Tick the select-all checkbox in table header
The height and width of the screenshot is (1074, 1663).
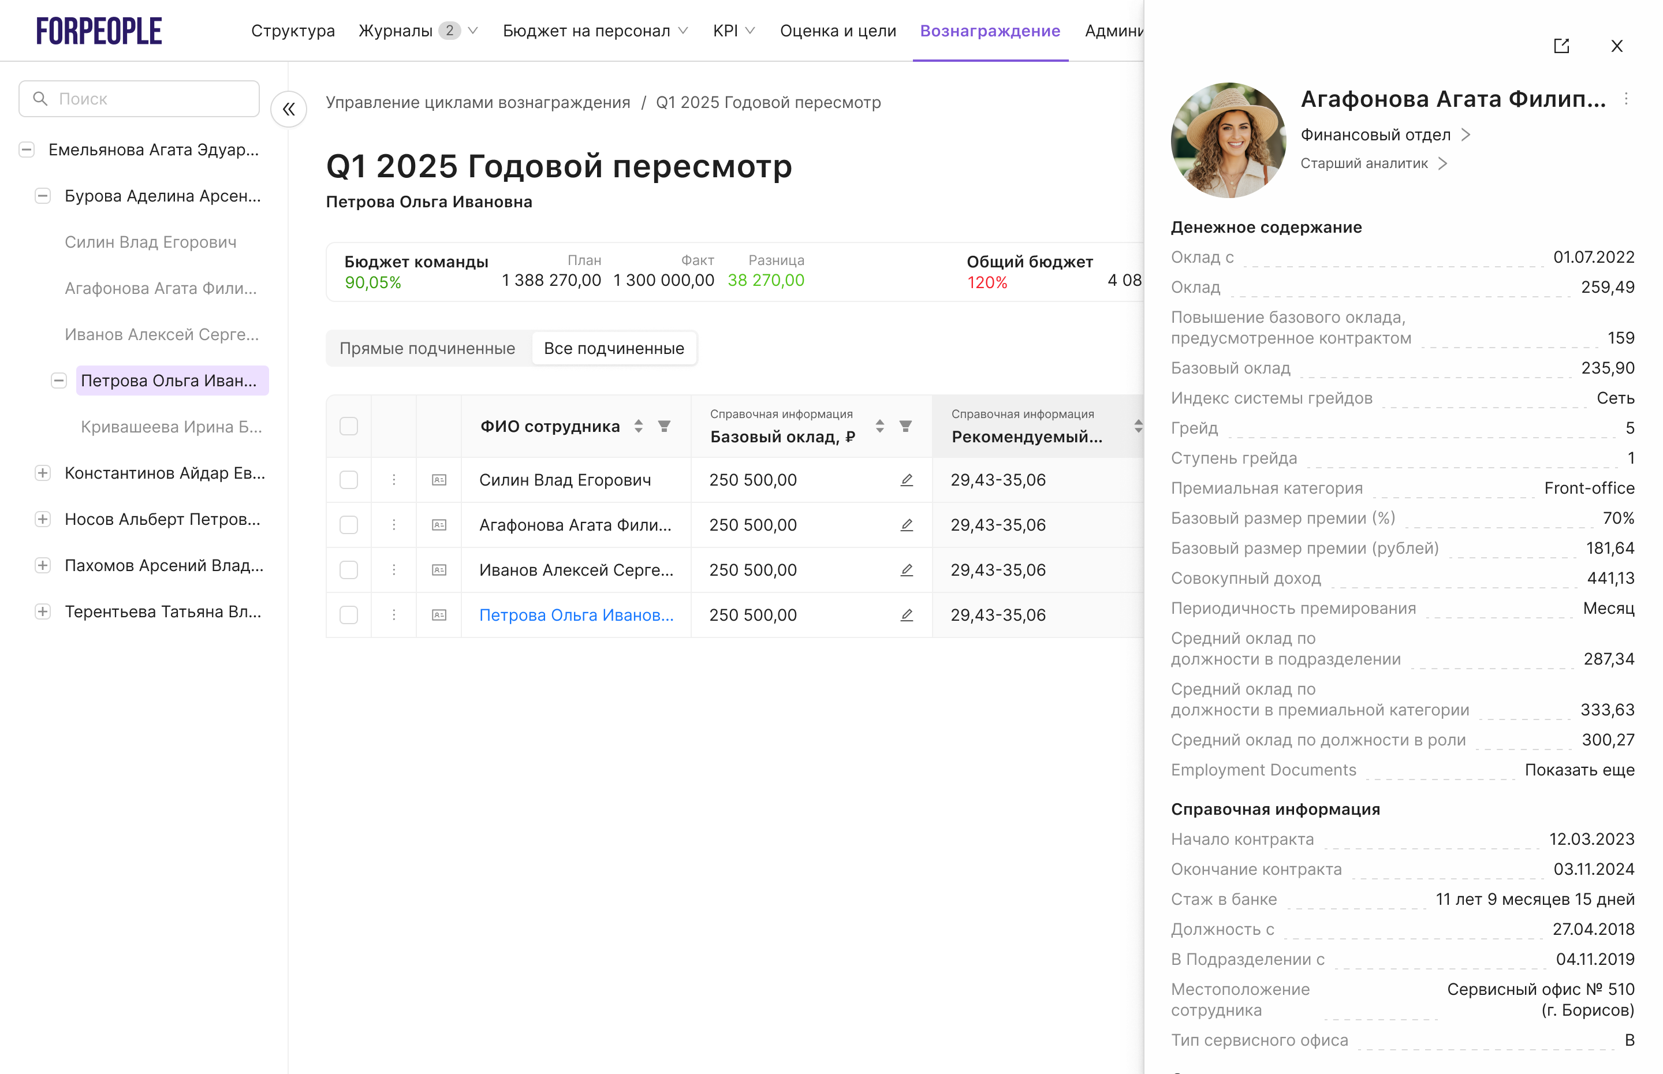pos(349,426)
